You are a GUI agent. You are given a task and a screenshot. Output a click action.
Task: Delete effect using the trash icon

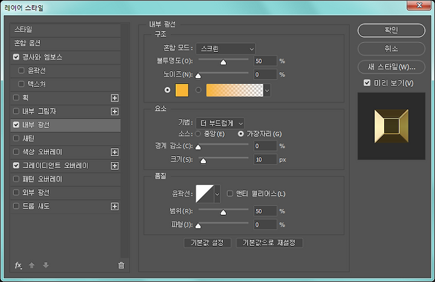pos(121,265)
